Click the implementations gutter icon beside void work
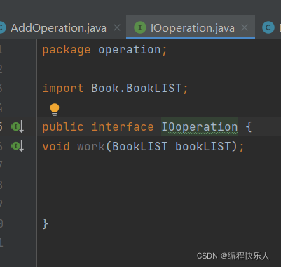The width and height of the screenshot is (281, 267). coord(18,146)
